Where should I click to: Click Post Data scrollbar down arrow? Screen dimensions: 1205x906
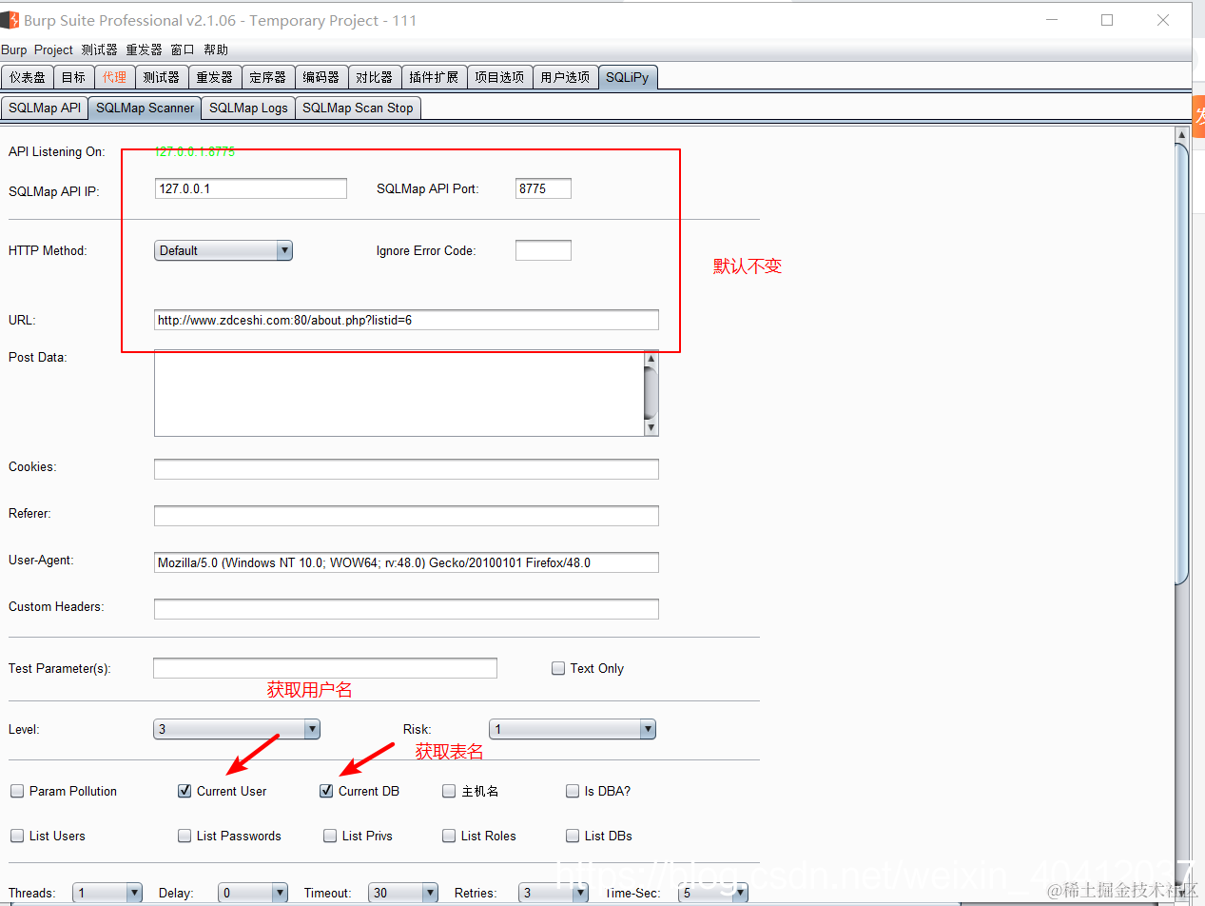pos(651,428)
